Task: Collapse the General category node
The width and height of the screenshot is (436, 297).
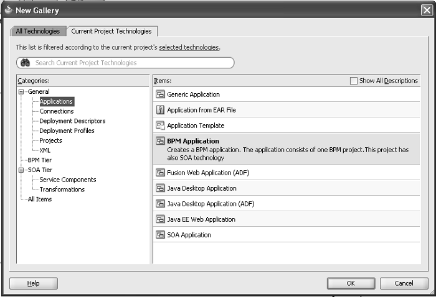Action: pyautogui.click(x=21, y=91)
